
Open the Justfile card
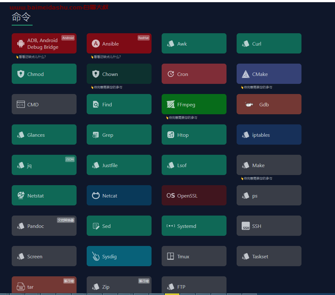click(119, 165)
